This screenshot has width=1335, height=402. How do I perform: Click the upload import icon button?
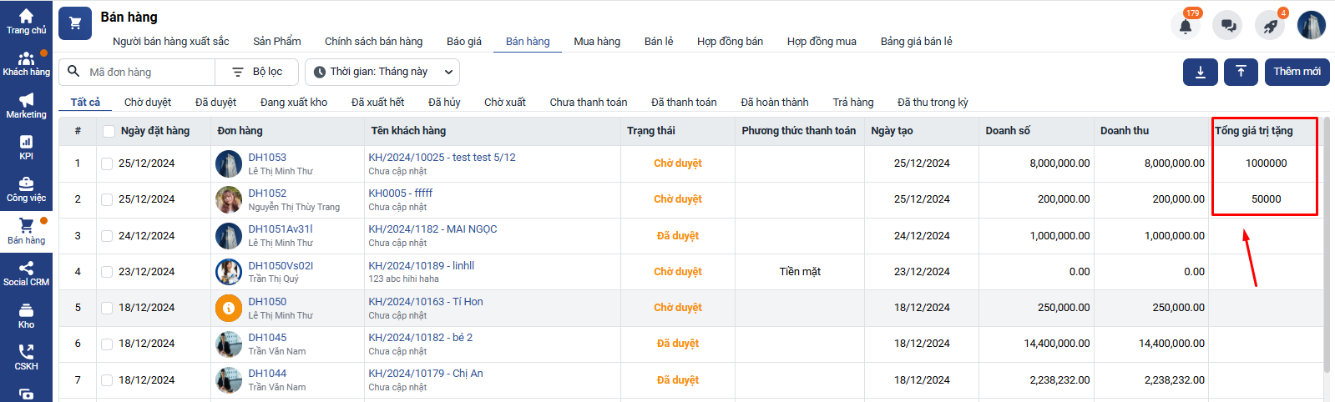(1241, 73)
